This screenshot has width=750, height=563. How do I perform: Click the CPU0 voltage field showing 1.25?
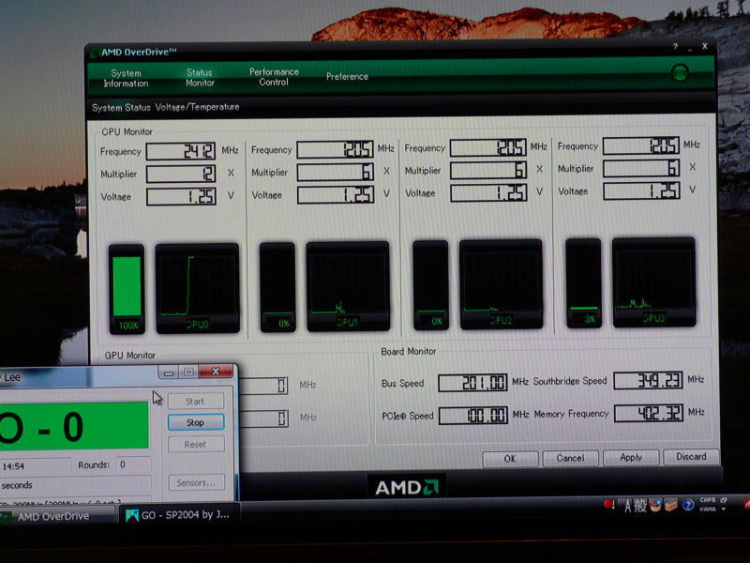(x=181, y=196)
